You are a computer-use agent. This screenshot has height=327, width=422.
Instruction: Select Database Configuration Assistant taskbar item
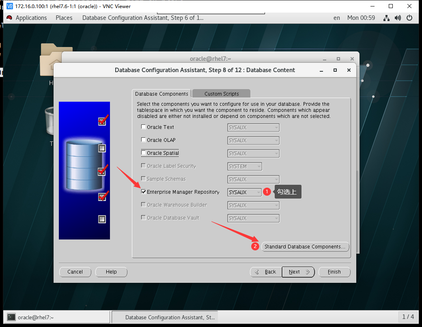[165, 317]
